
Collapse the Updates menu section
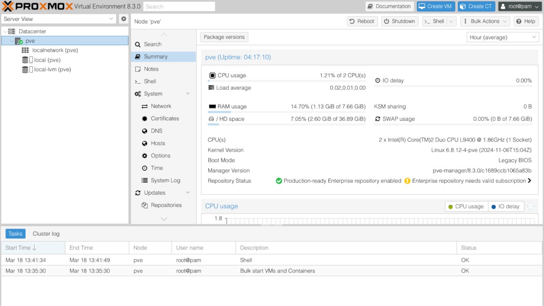click(188, 193)
